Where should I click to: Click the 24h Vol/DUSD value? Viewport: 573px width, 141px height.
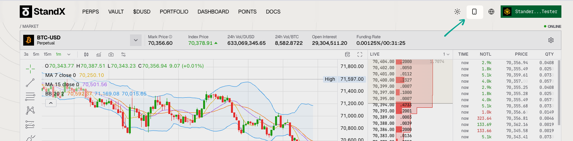click(x=246, y=43)
